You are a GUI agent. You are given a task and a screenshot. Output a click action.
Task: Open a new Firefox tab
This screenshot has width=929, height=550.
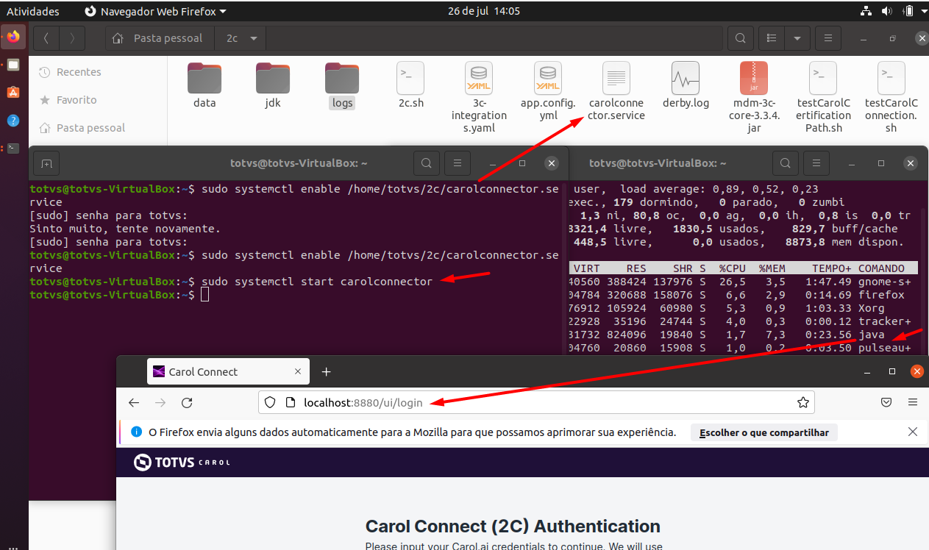click(327, 372)
